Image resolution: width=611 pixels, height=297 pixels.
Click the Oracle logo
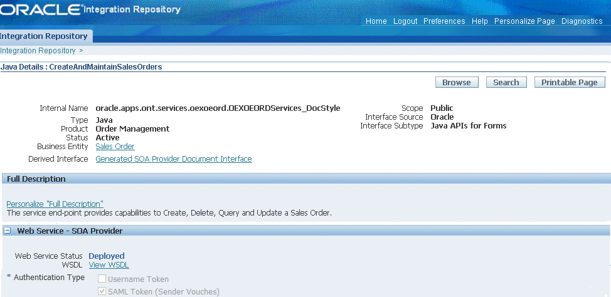point(41,9)
